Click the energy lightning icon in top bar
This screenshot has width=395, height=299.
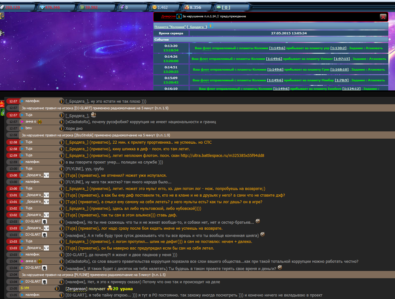click(122, 7)
